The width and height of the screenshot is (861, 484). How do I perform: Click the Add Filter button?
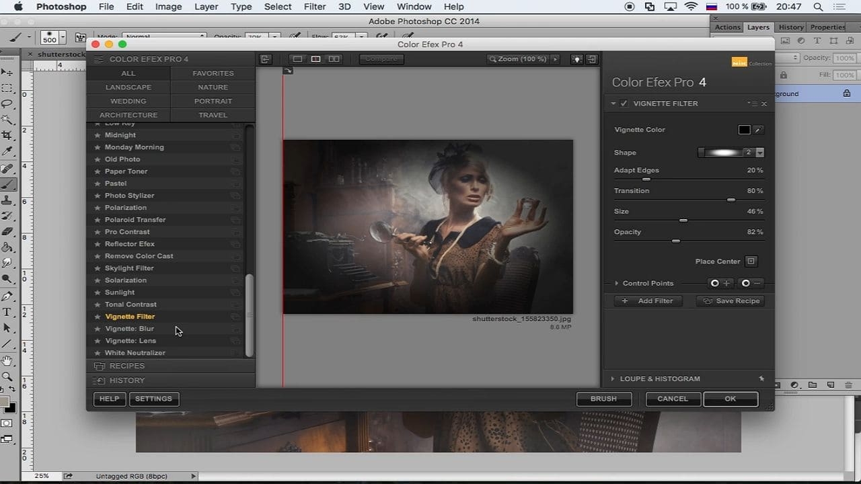(648, 301)
